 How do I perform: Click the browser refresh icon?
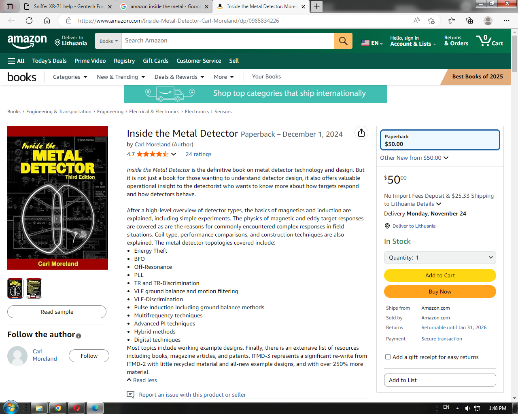pyautogui.click(x=29, y=21)
